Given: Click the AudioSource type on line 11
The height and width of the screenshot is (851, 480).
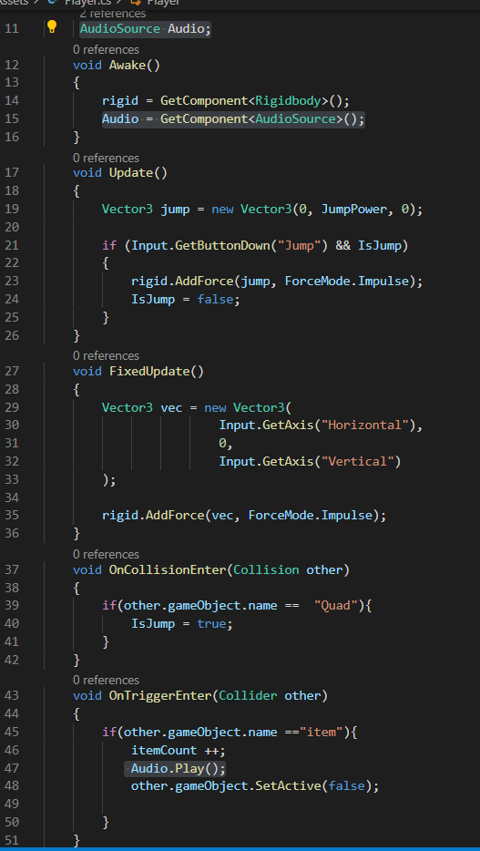Looking at the screenshot, I should pos(120,28).
